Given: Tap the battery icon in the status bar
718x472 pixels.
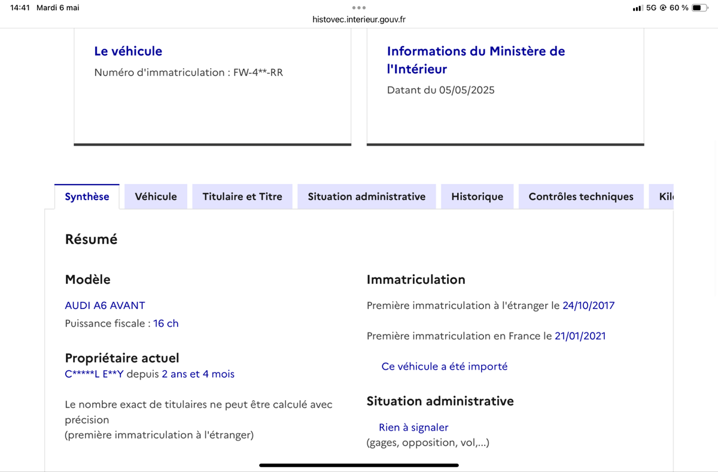Looking at the screenshot, I should pyautogui.click(x=699, y=8).
